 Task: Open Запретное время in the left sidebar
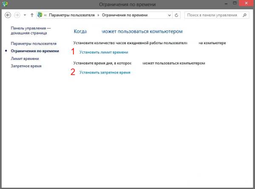[26, 66]
